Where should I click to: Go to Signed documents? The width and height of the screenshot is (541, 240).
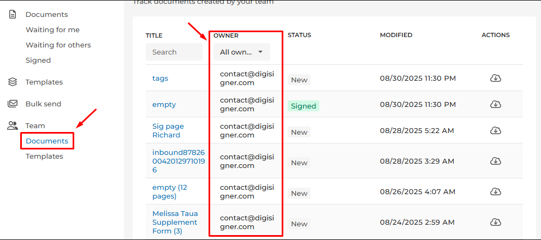point(38,60)
